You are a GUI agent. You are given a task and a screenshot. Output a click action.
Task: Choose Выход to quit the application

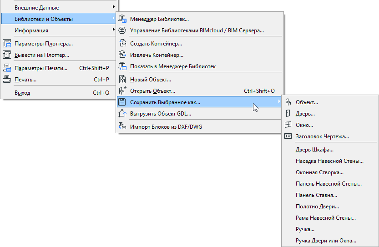tap(59, 92)
